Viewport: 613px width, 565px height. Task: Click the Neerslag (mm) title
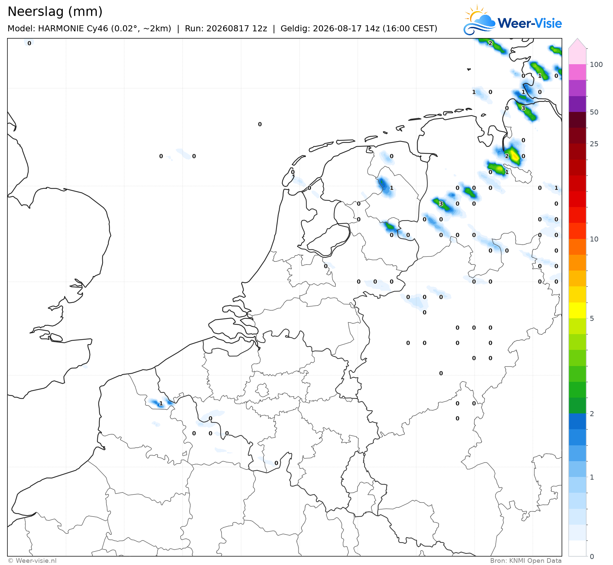coord(55,11)
